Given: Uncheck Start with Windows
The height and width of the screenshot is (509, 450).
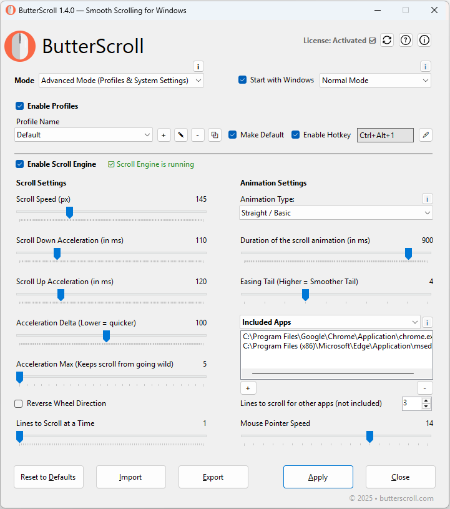Looking at the screenshot, I should click(x=243, y=80).
